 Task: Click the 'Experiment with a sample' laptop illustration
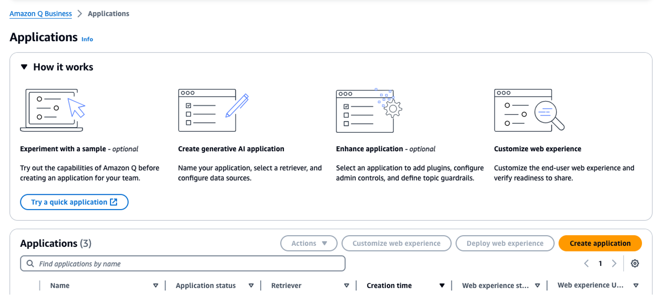click(x=52, y=110)
